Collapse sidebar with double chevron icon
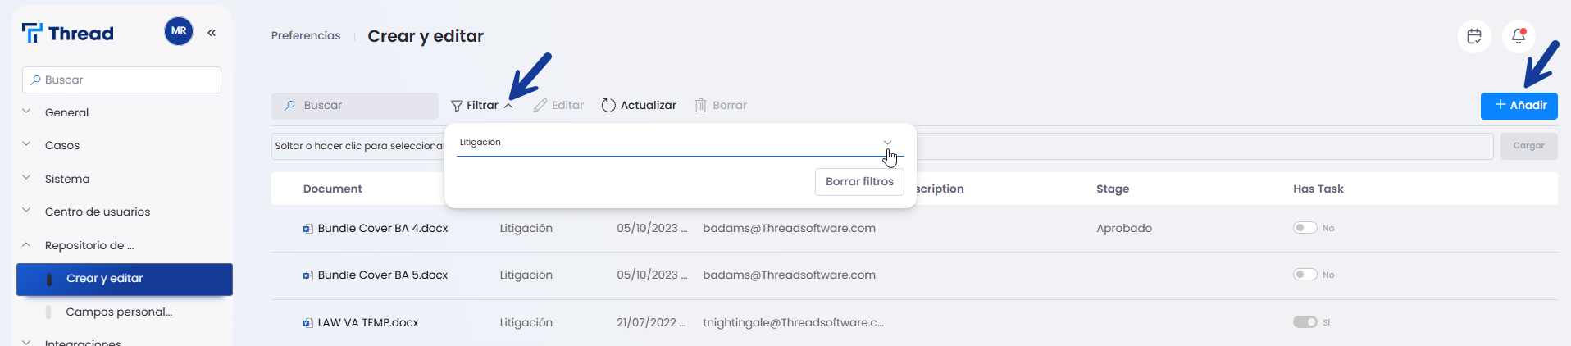The width and height of the screenshot is (1571, 346). pos(212,33)
